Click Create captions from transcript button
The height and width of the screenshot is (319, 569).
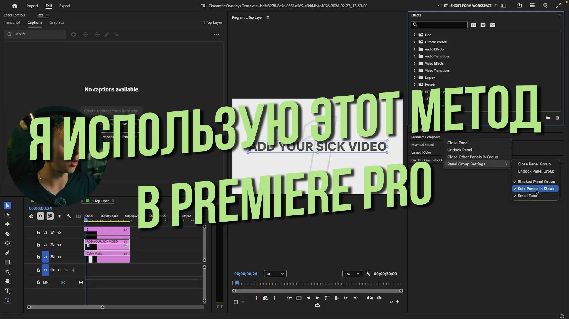111,110
